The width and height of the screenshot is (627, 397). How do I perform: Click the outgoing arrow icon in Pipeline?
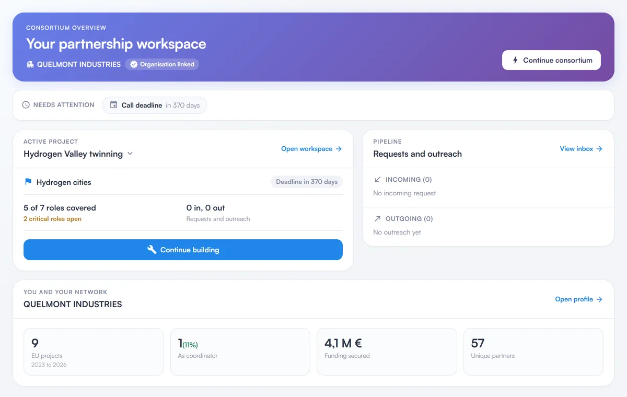pos(378,219)
